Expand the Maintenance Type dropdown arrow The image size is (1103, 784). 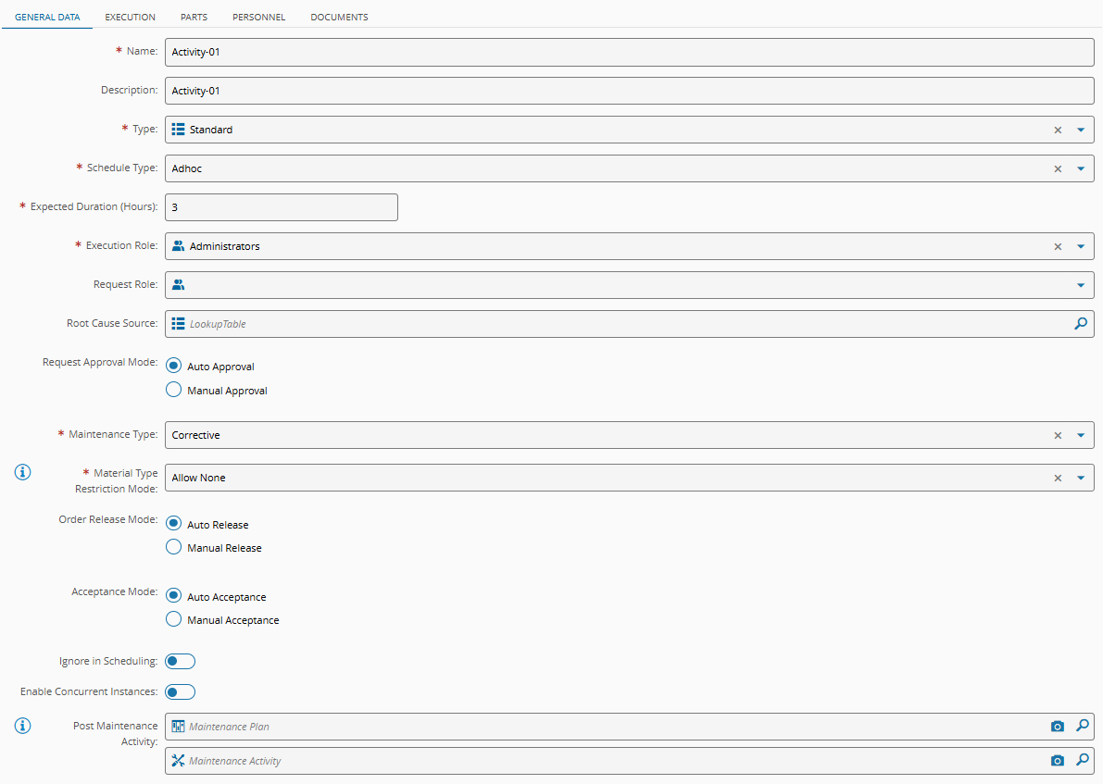[x=1080, y=436]
